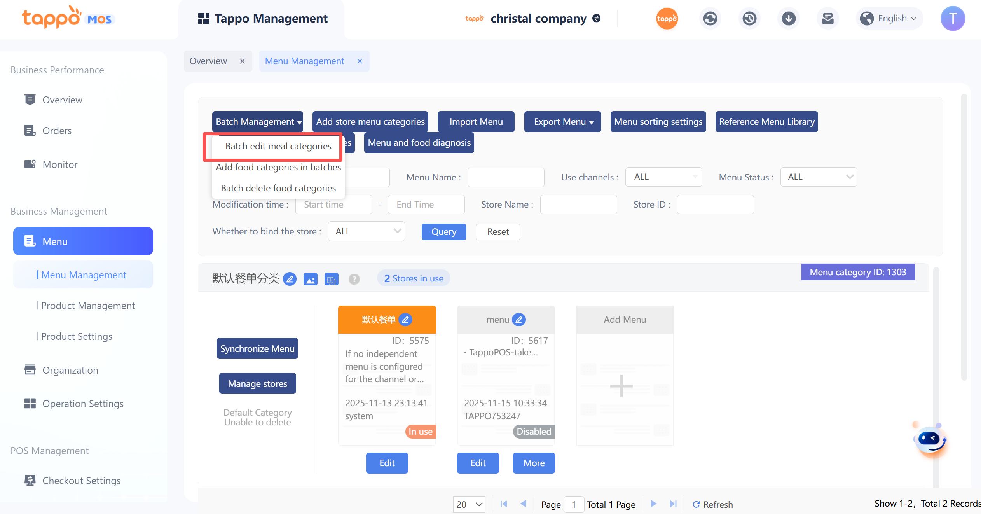Open the history clock icon in header
The image size is (981, 514).
(749, 19)
